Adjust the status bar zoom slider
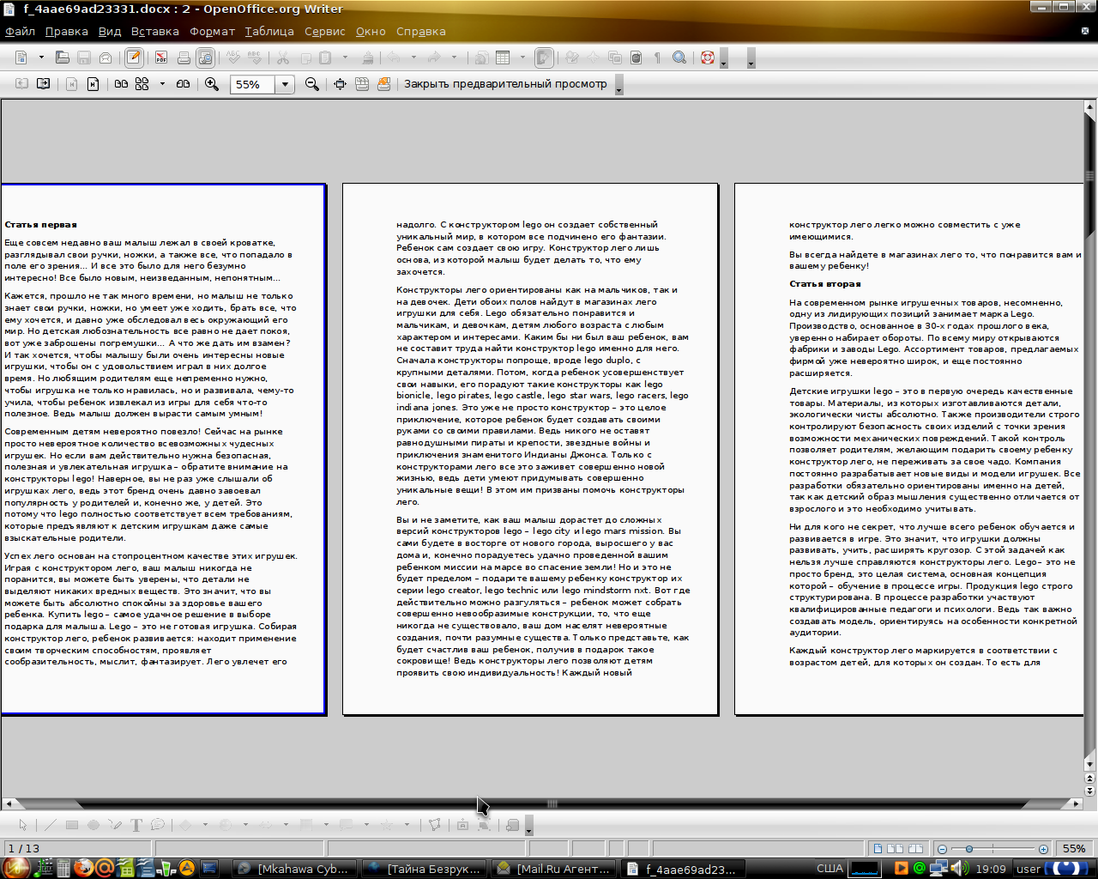1098x879 pixels. coord(969,849)
